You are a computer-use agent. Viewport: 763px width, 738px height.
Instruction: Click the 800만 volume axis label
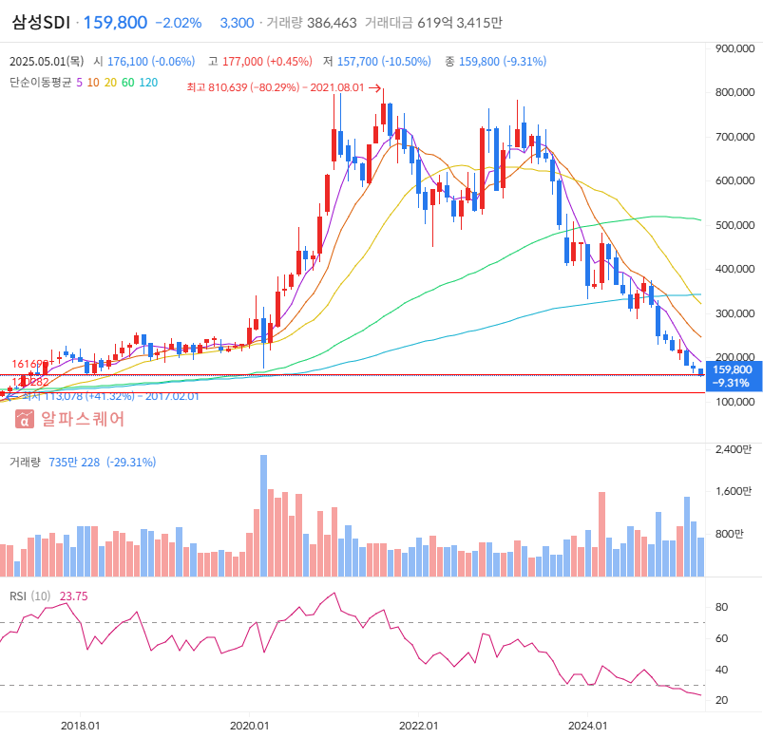tap(730, 534)
